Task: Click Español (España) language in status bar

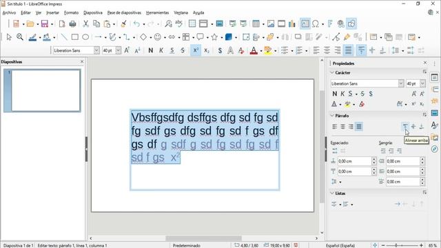Action: 340,245
